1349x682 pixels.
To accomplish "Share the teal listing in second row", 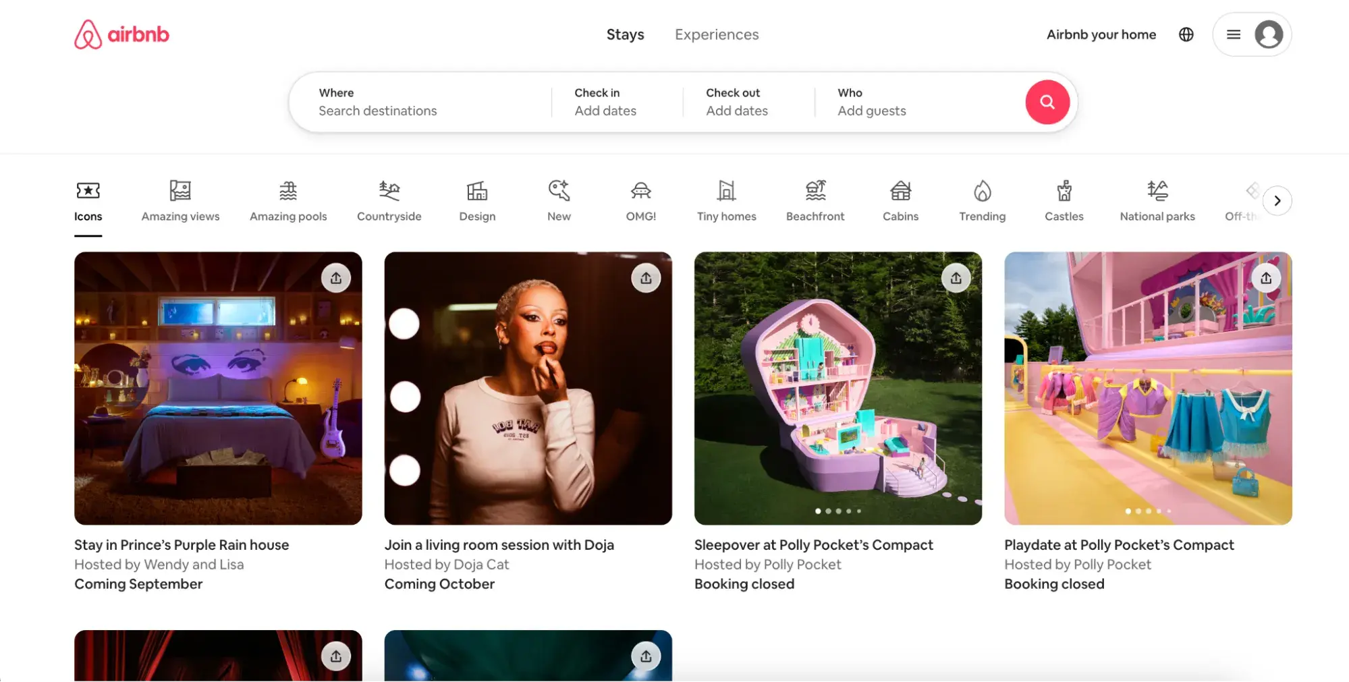I will (646, 656).
